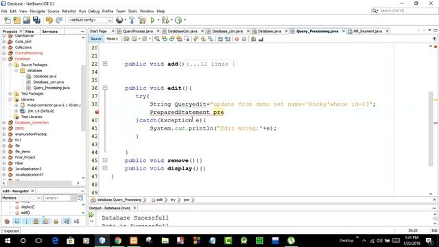The width and height of the screenshot is (439, 247).
Task: Collapse the edit() method fold
Action: pyautogui.click(x=105, y=88)
